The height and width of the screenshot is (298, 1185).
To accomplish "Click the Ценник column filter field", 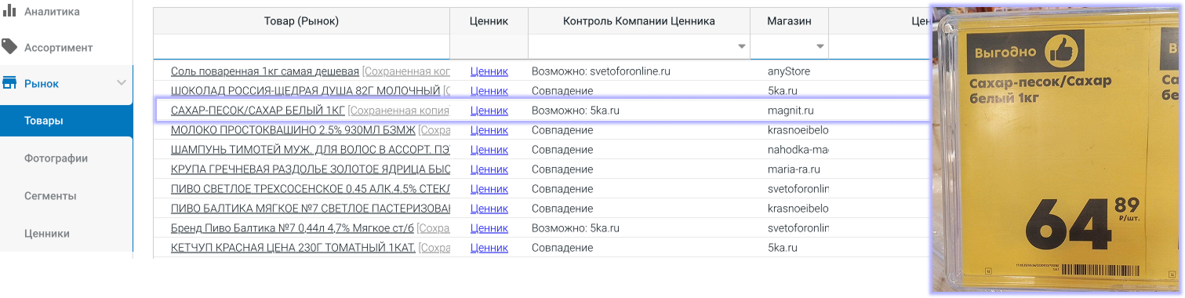I will 489,47.
